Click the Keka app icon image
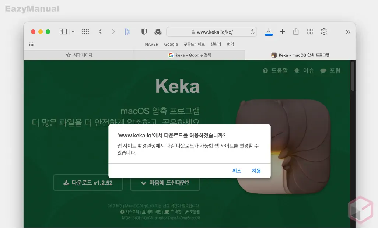The image size is (378, 228). (283, 147)
